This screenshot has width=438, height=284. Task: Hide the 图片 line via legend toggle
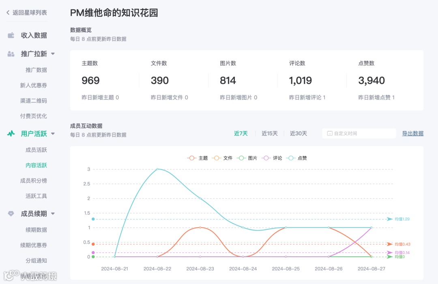click(x=247, y=158)
